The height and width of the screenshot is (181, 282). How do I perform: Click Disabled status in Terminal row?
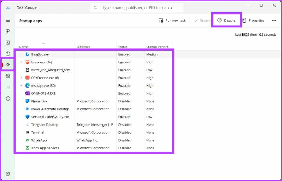click(125, 133)
